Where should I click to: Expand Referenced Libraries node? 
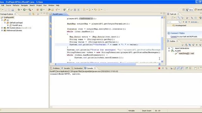coord(2,30)
